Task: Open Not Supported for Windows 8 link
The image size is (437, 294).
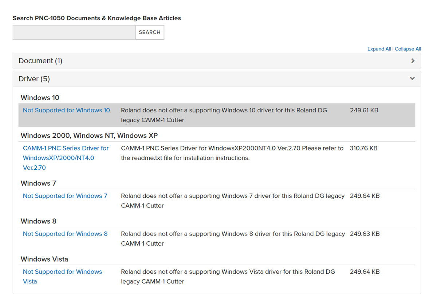Action: (65, 234)
